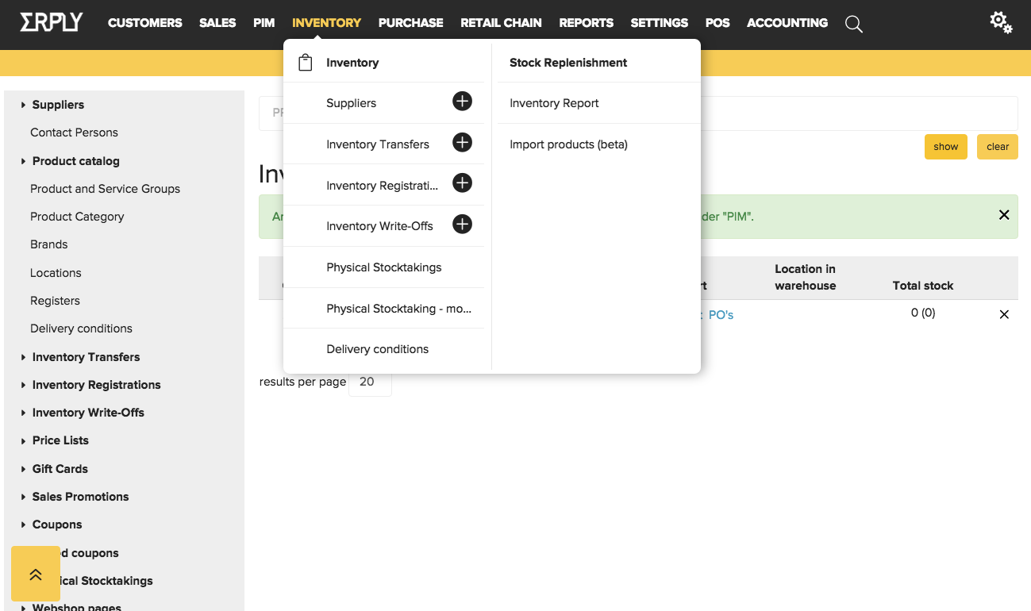The image size is (1031, 611).
Task: Click the scroll-to-top arrow button
Action: 36,574
